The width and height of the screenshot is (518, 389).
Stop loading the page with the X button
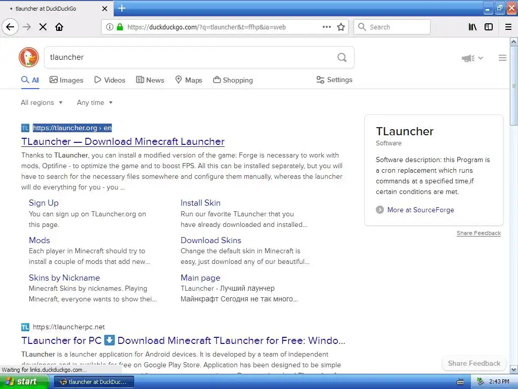pos(43,27)
